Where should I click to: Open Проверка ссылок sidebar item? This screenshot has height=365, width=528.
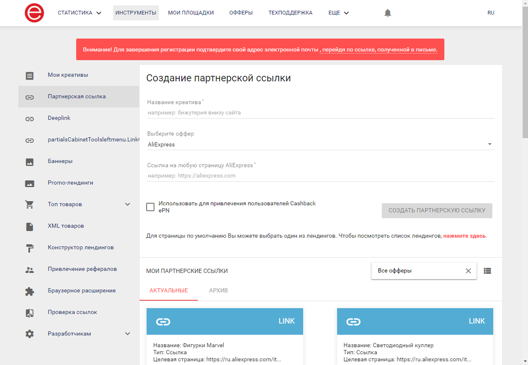coord(78,313)
